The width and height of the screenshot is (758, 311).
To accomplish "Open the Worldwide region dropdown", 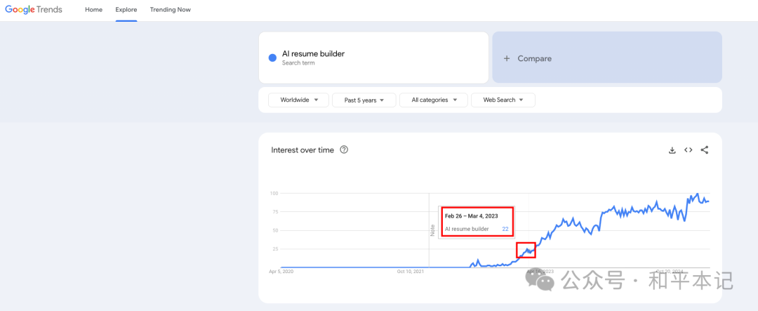I will click(299, 100).
